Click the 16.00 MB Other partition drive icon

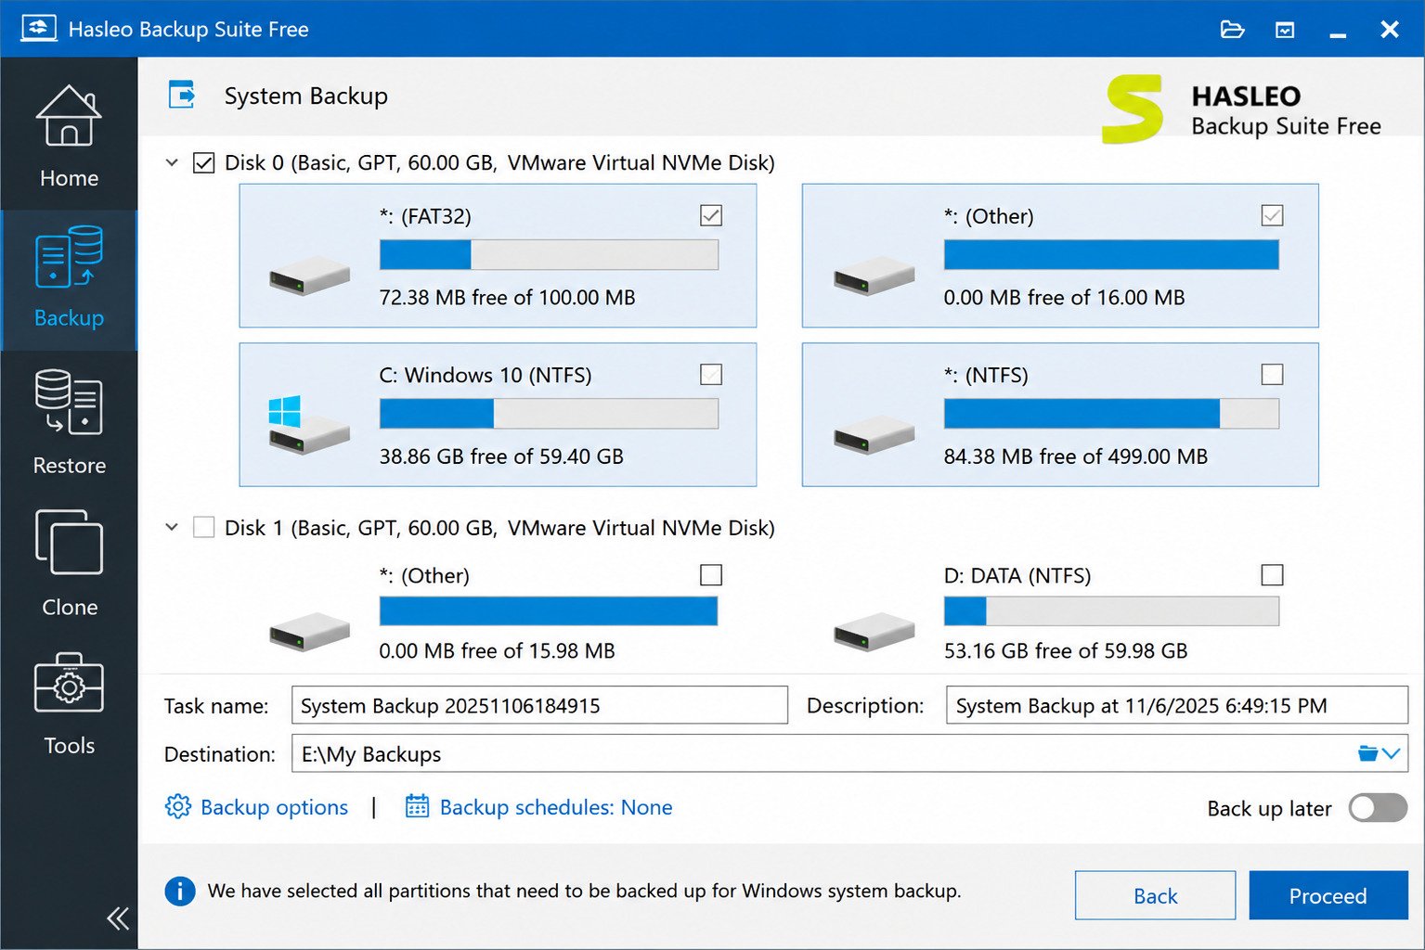(x=874, y=275)
